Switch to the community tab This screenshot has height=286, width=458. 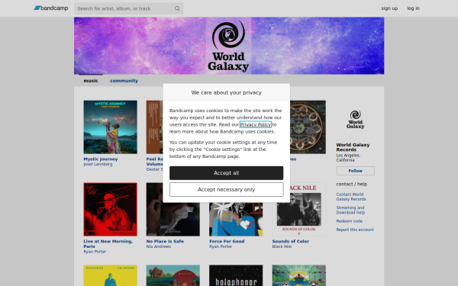124,81
